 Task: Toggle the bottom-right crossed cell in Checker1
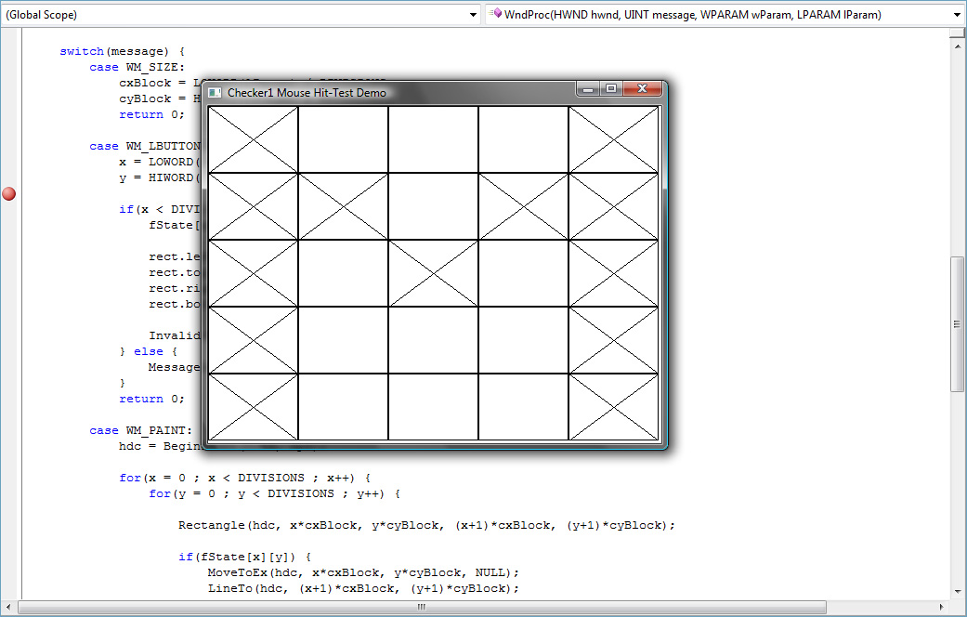pyautogui.click(x=614, y=407)
